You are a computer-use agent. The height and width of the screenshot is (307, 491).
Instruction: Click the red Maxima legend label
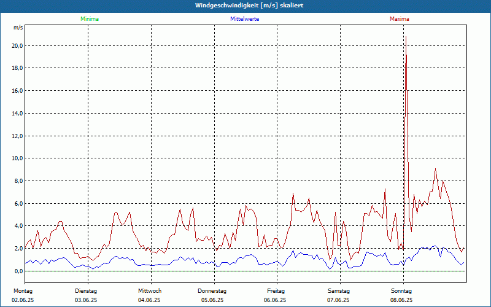pyautogui.click(x=400, y=19)
